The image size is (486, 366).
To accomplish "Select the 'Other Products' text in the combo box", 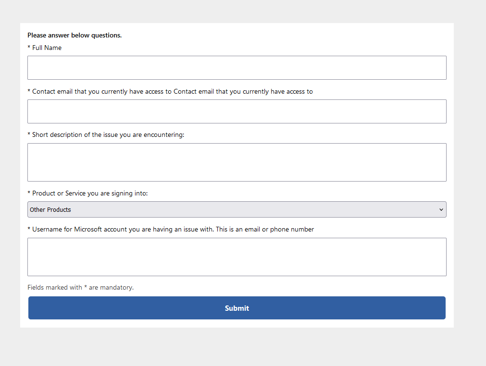I will (50, 210).
